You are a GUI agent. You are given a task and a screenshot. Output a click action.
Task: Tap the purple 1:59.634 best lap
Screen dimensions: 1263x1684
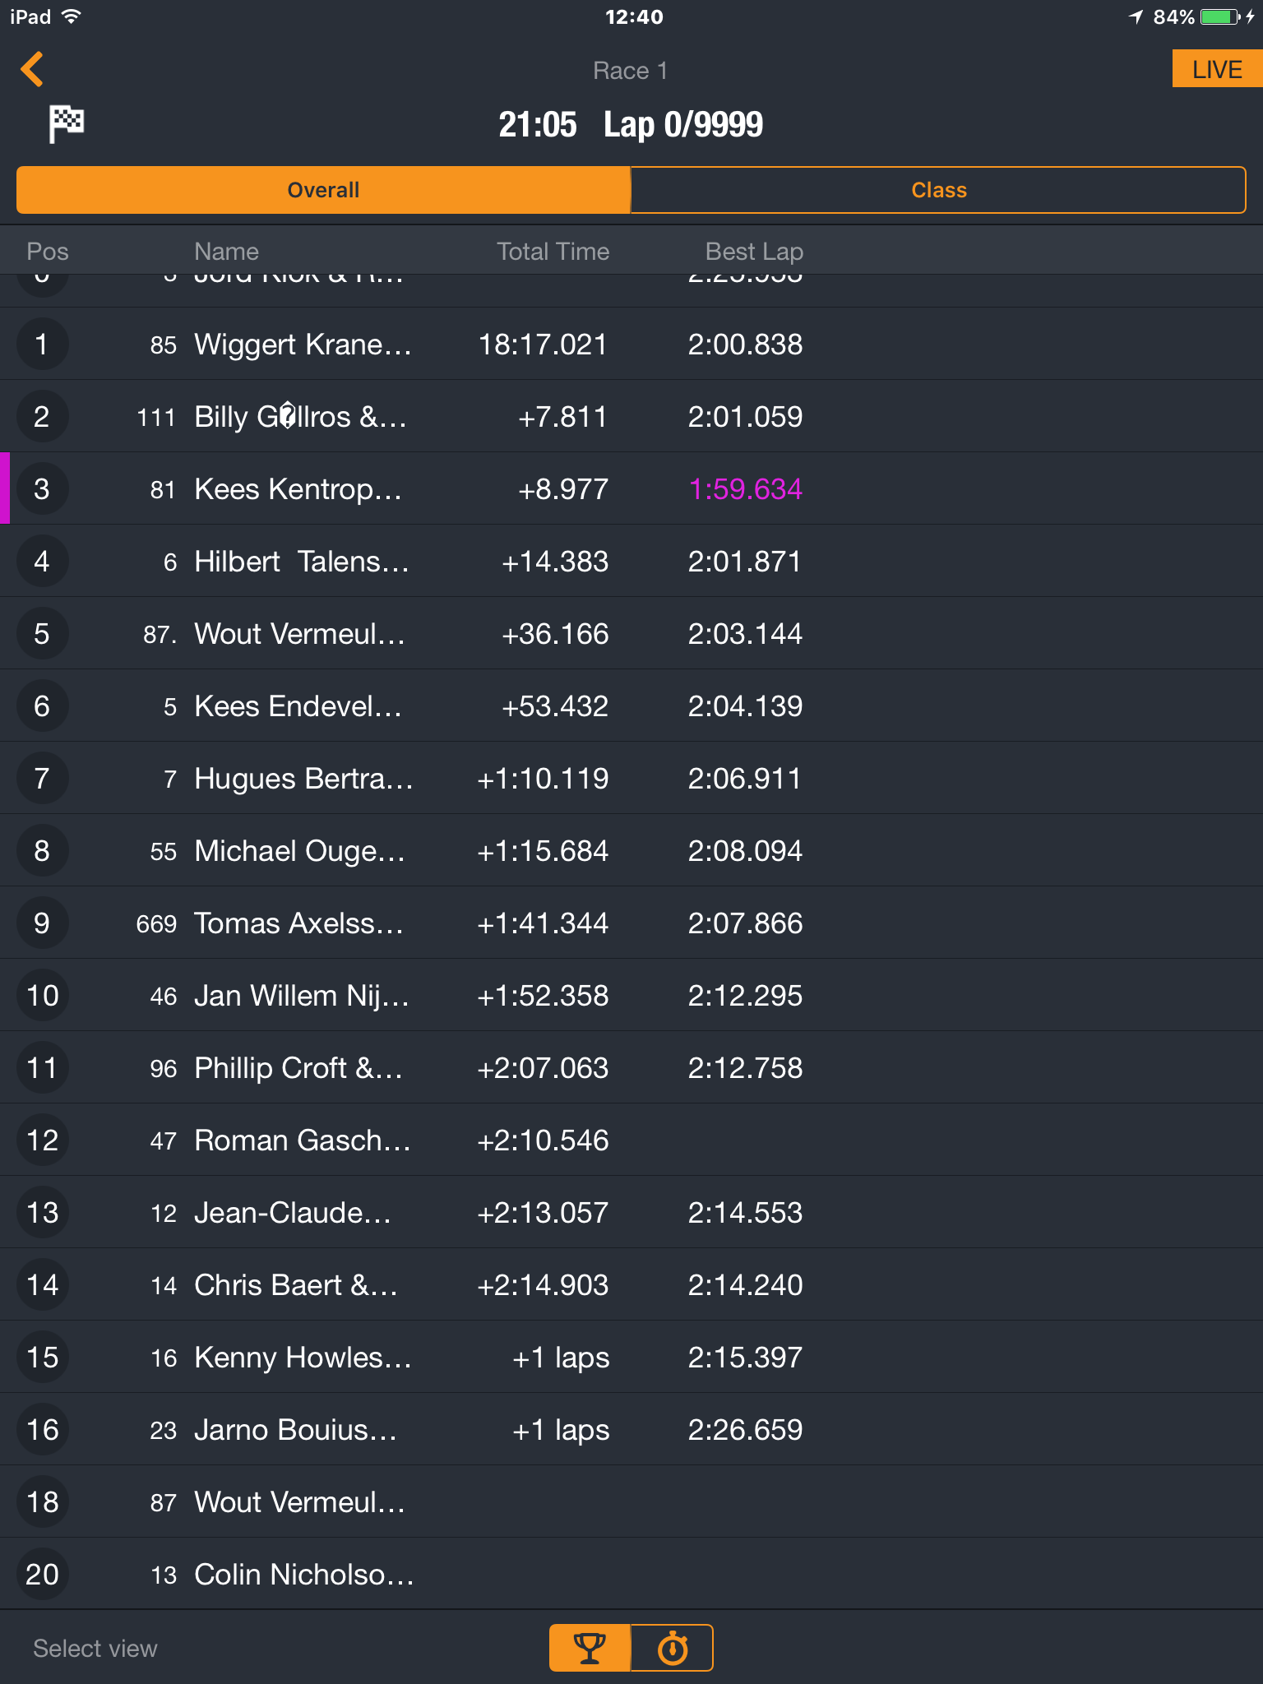click(x=745, y=489)
